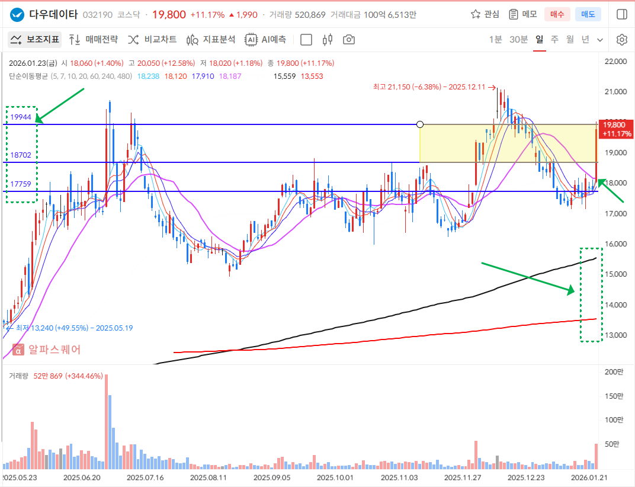This screenshot has height=487, width=635.
Task: Capture chart with the camera icon
Action: tap(349, 40)
